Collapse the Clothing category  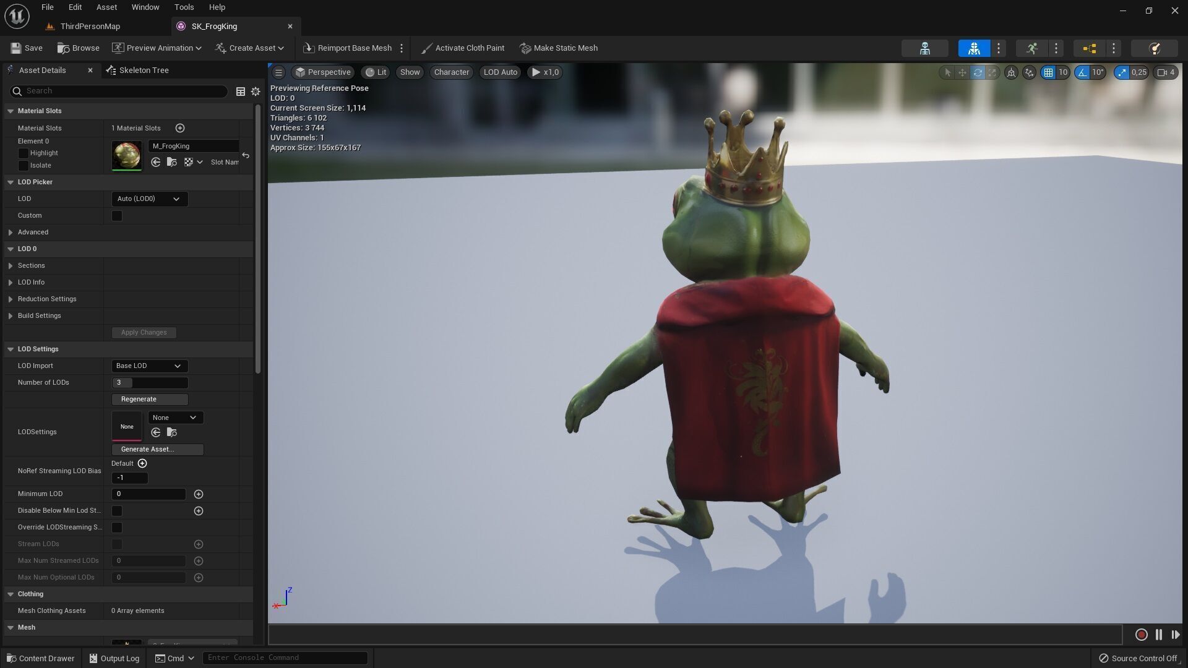pyautogui.click(x=11, y=594)
